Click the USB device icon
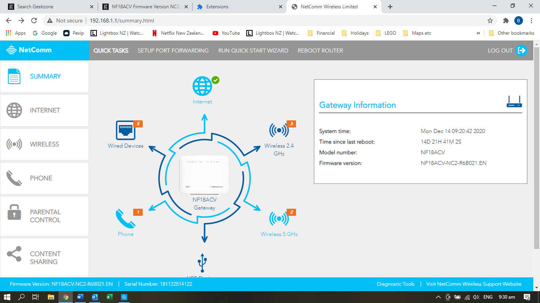Screen dimensions: 540x303 click(202, 262)
